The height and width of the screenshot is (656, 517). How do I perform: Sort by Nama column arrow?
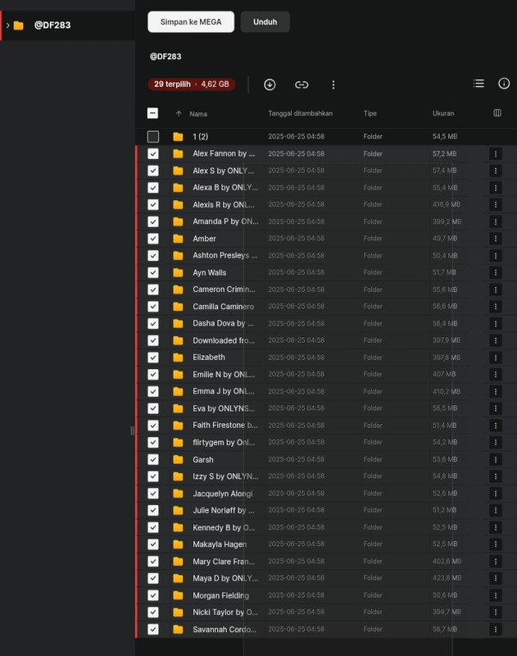179,113
